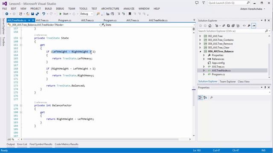The image size is (273, 153).
Task: Click the New Project toolbar icon
Action: pyautogui.click(x=20, y=14)
